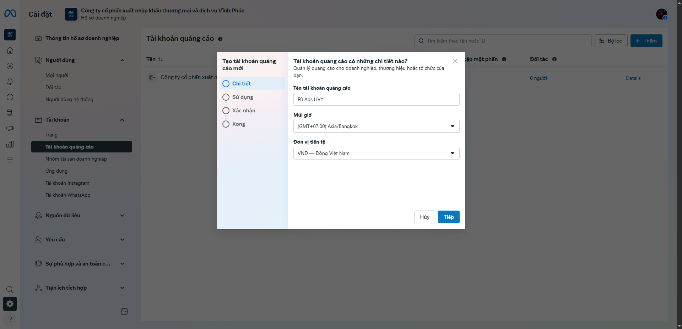
Task: Open the bar chart insights icon
Action: 10,144
